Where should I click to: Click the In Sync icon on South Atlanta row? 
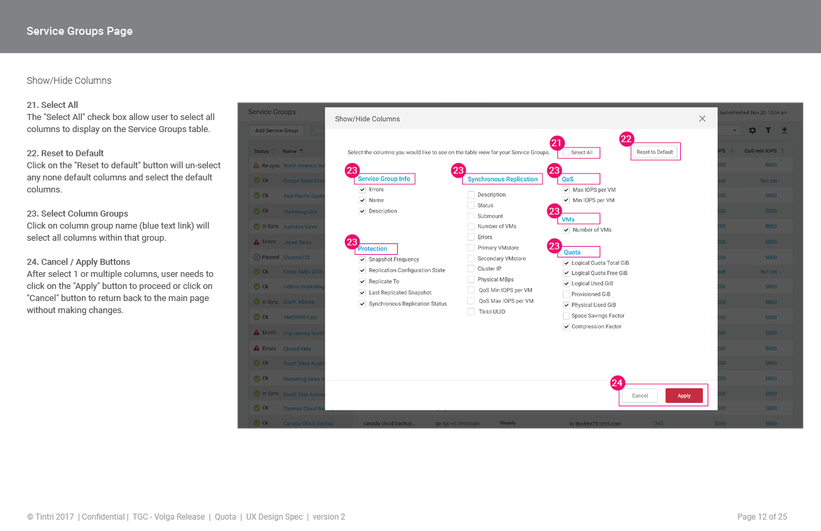(257, 302)
